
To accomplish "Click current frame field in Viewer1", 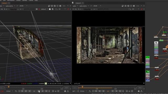I will (34, 91).
